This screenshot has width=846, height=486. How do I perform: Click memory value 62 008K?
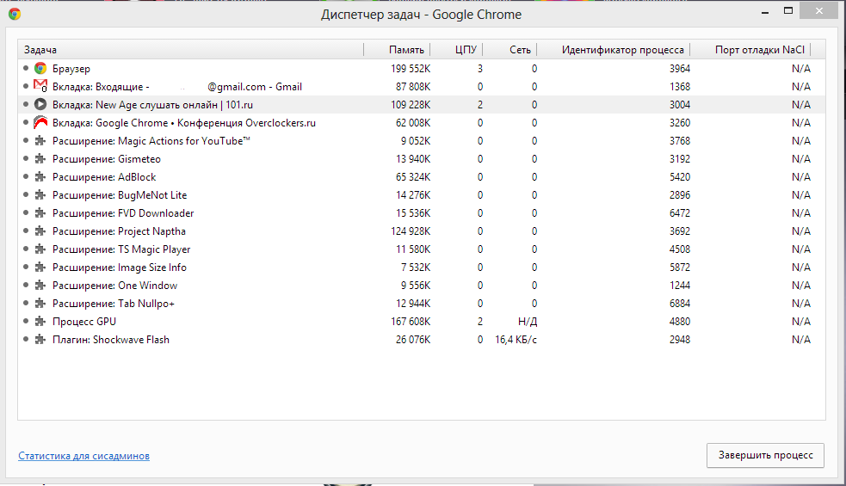413,123
